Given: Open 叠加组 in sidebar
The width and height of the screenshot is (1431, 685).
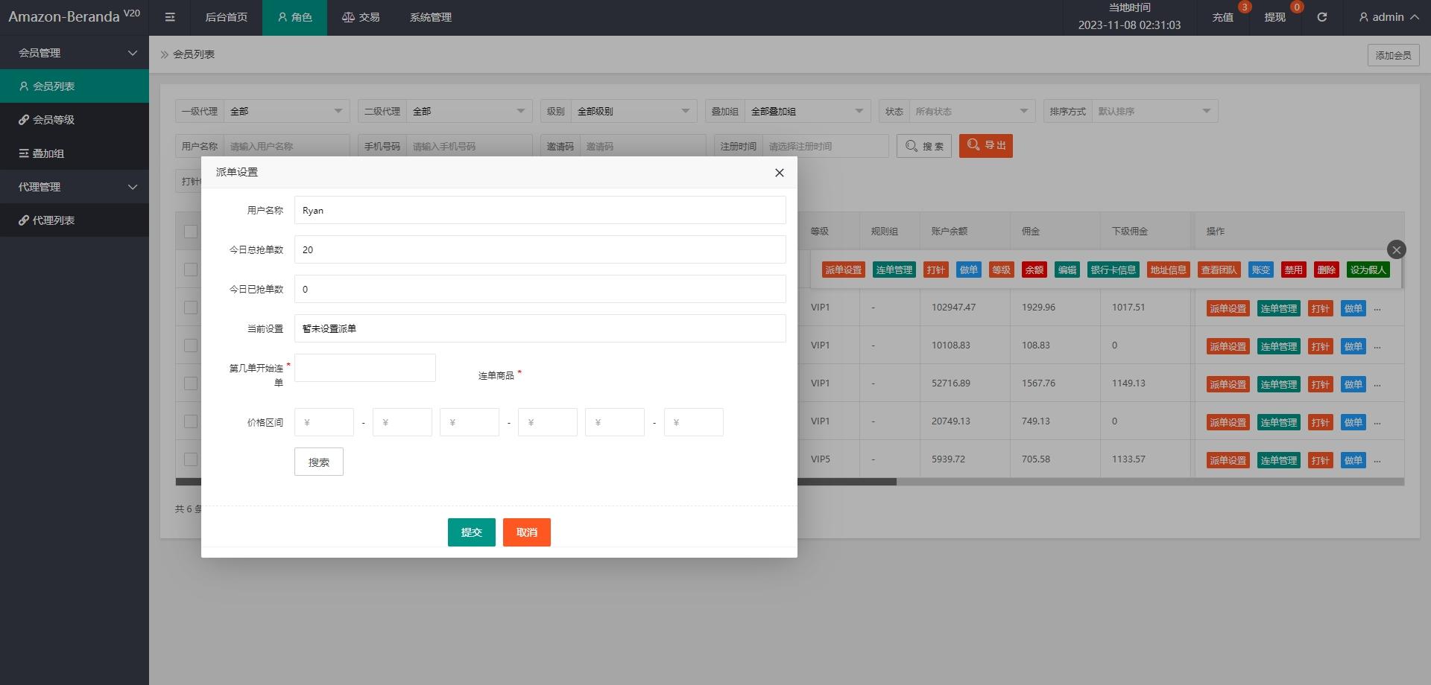Looking at the screenshot, I should point(75,153).
